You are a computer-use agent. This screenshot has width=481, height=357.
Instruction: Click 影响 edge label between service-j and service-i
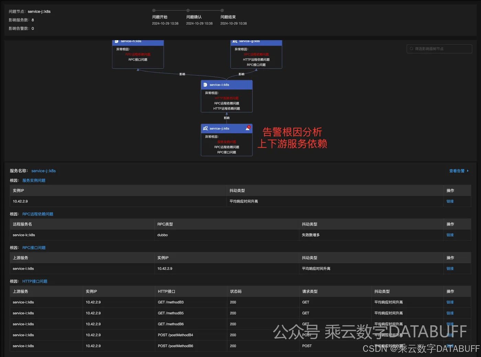(x=227, y=118)
